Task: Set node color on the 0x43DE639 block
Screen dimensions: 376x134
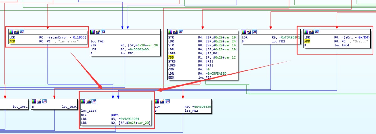Action: coord(157,101)
